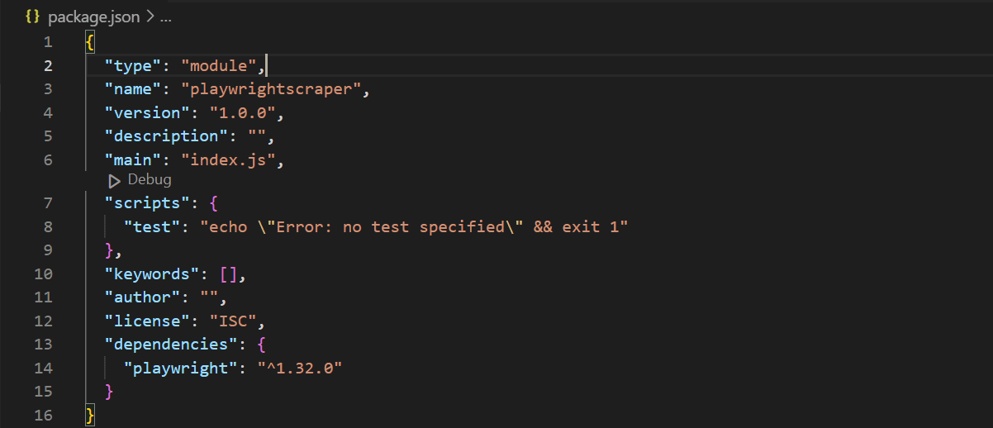Click line number 1 in the gutter

pos(47,42)
